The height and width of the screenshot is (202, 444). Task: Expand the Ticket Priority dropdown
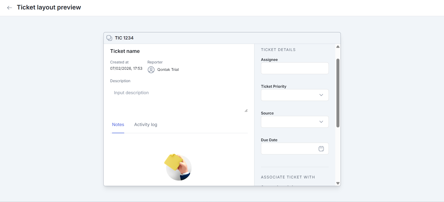coord(290,95)
